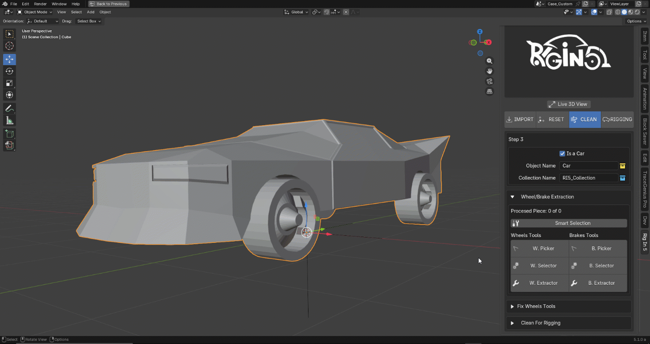The height and width of the screenshot is (344, 650).
Task: Toggle X-ray mode
Action: pyautogui.click(x=609, y=12)
